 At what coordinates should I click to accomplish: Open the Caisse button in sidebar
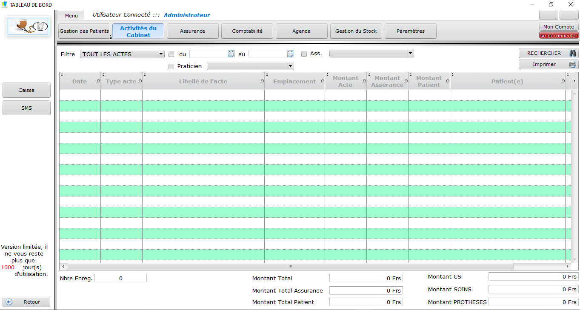26,90
